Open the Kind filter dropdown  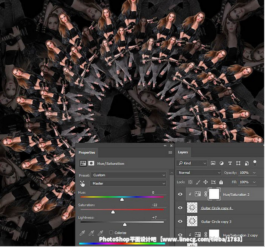(x=192, y=163)
